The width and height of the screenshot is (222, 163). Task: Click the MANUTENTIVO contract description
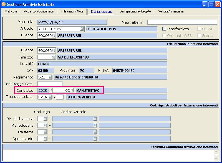122,90
